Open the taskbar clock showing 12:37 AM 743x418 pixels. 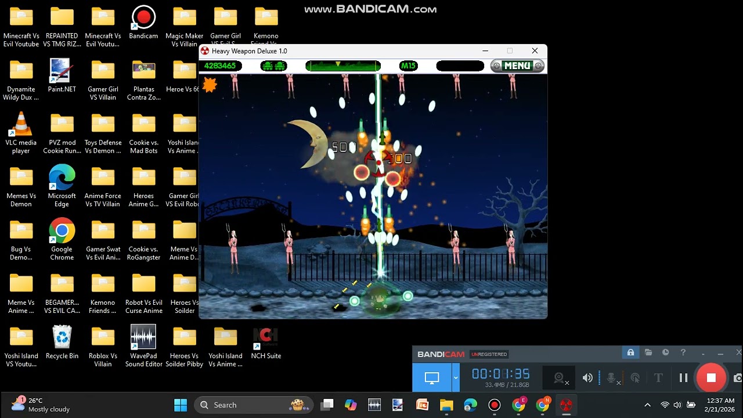coord(720,405)
